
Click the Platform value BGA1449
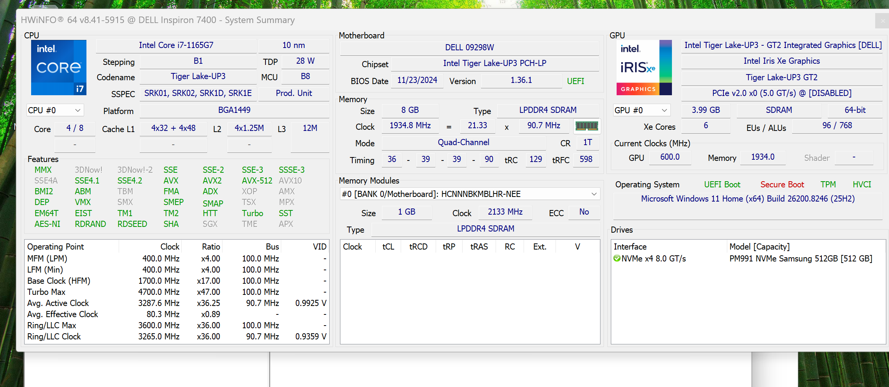(x=234, y=110)
